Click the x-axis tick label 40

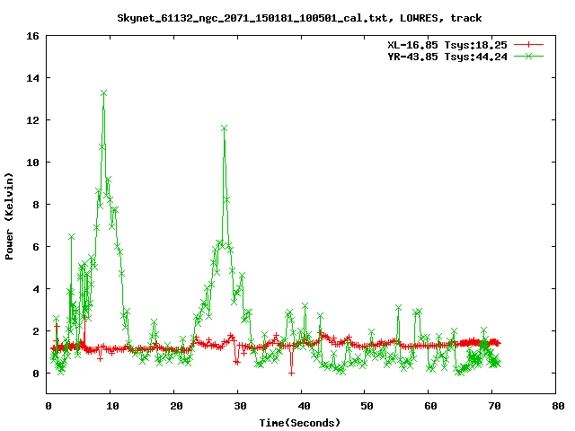(x=302, y=406)
